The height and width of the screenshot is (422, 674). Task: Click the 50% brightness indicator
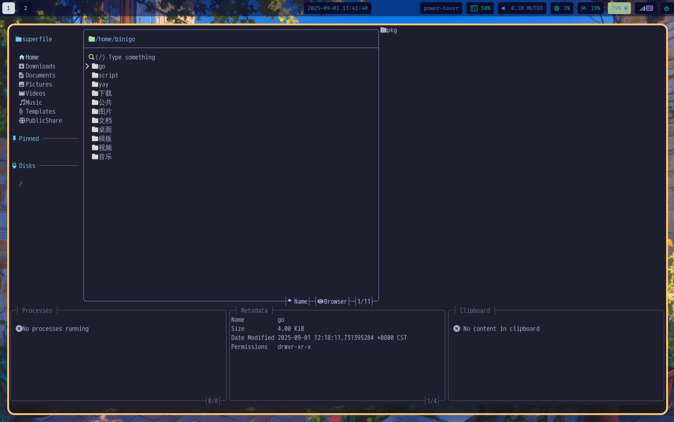[x=480, y=8]
